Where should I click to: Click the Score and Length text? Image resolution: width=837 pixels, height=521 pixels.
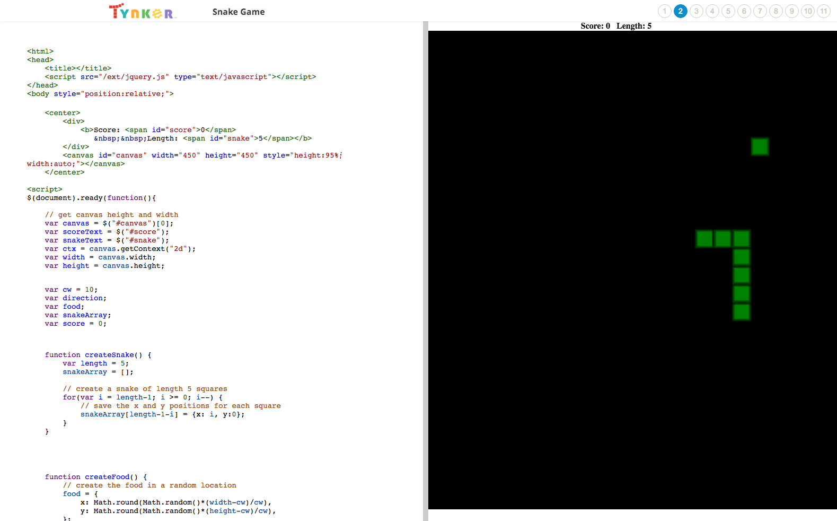[615, 26]
